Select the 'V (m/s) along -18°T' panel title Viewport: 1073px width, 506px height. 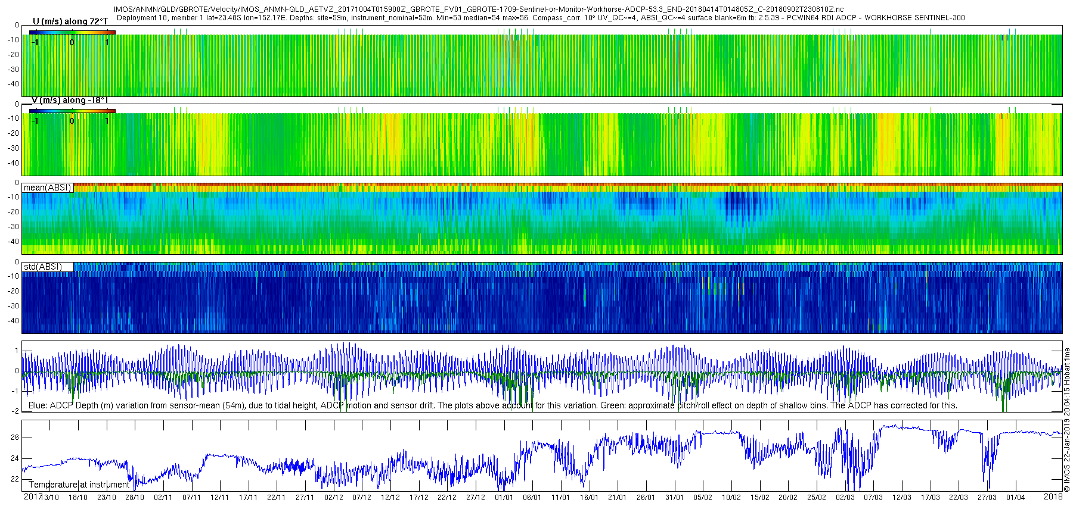point(70,100)
